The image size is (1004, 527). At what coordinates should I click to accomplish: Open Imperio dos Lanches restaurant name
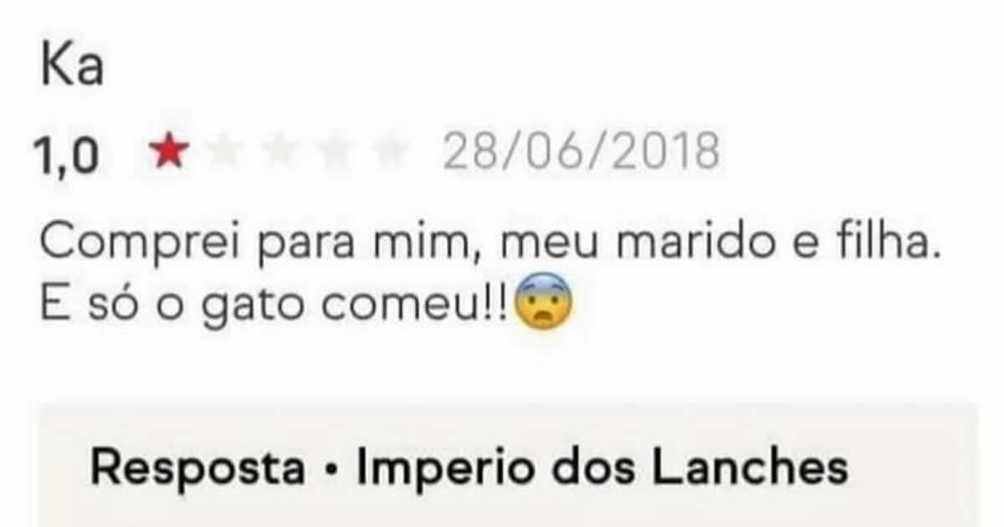coord(602,468)
